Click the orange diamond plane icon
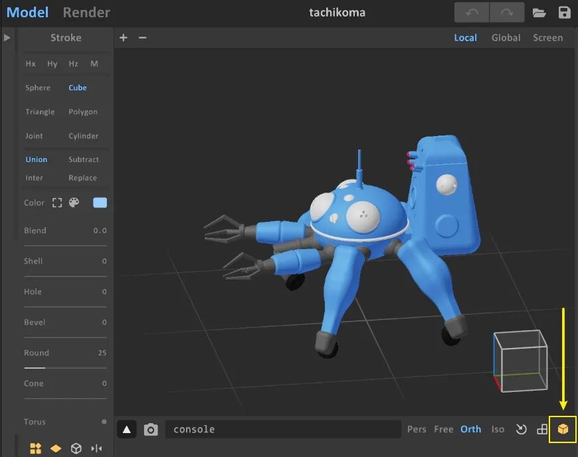Image resolution: width=578 pixels, height=457 pixels. click(x=56, y=448)
